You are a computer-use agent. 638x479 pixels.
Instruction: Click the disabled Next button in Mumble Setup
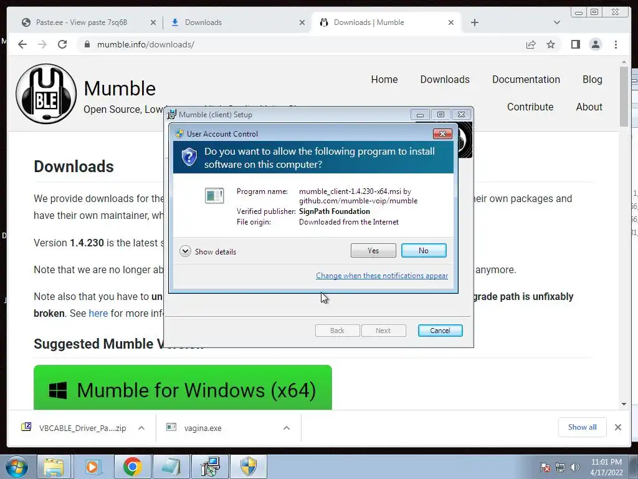pos(383,331)
